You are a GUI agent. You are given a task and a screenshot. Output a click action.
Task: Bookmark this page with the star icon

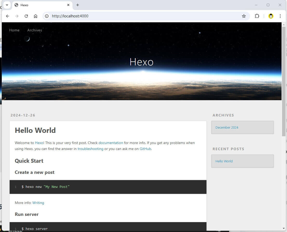tap(244, 16)
